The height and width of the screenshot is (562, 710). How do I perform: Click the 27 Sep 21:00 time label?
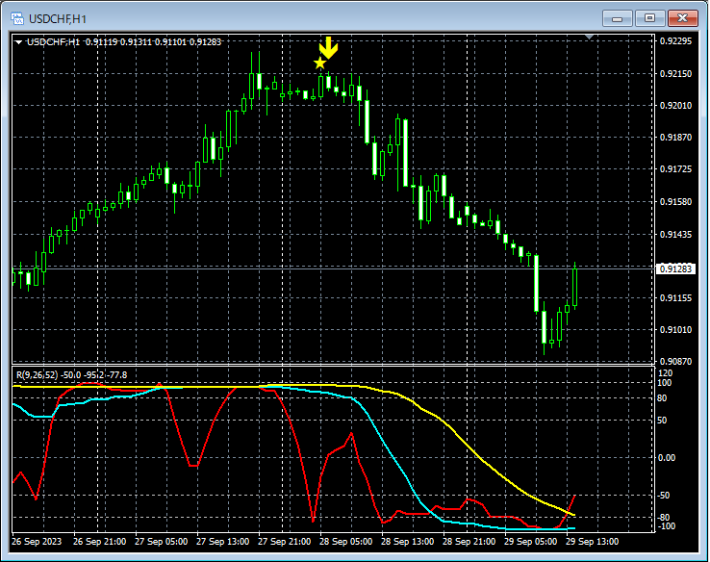(285, 542)
